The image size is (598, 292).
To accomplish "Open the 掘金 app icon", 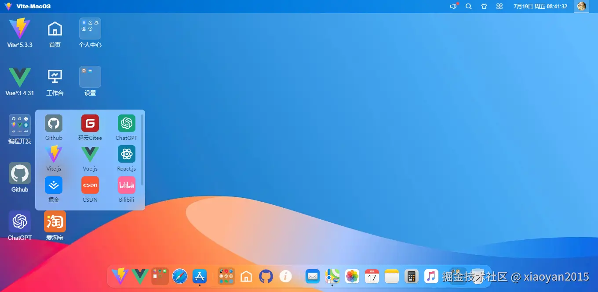I will tap(54, 185).
